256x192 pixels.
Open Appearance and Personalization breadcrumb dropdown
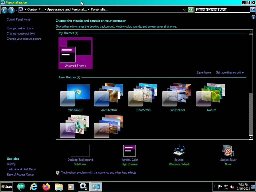[x=88, y=10]
